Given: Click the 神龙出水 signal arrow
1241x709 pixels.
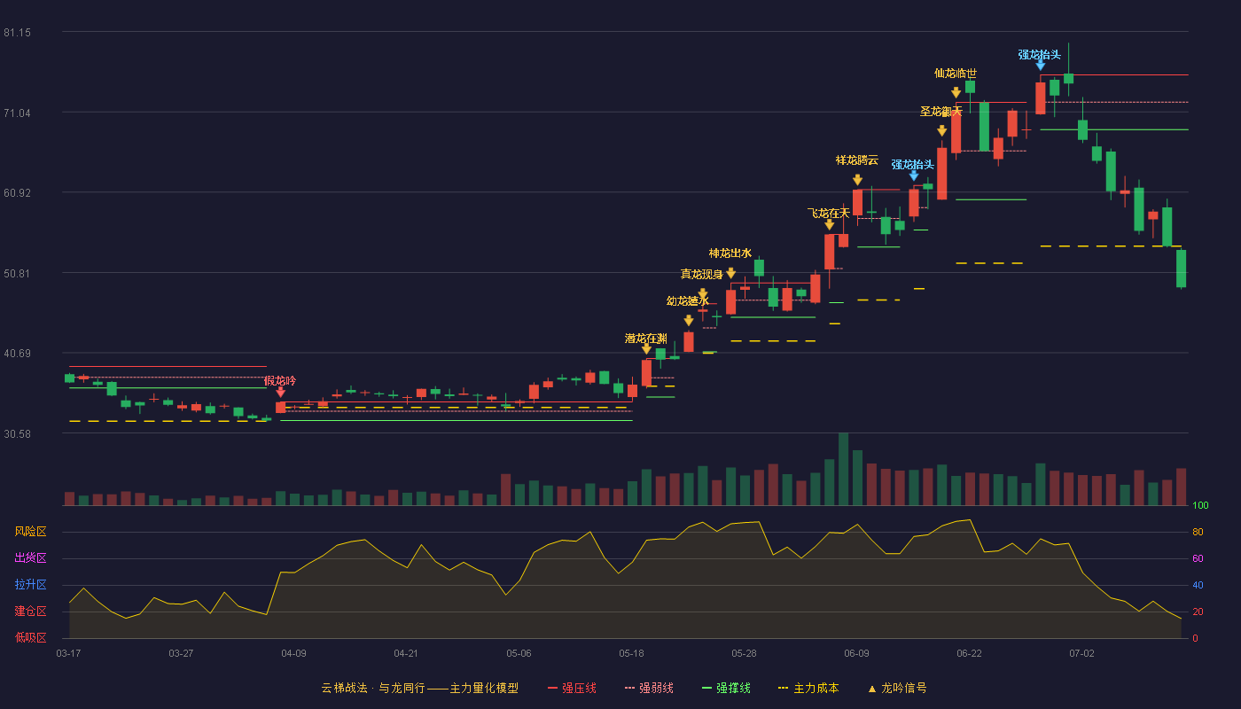Looking at the screenshot, I should (x=730, y=273).
